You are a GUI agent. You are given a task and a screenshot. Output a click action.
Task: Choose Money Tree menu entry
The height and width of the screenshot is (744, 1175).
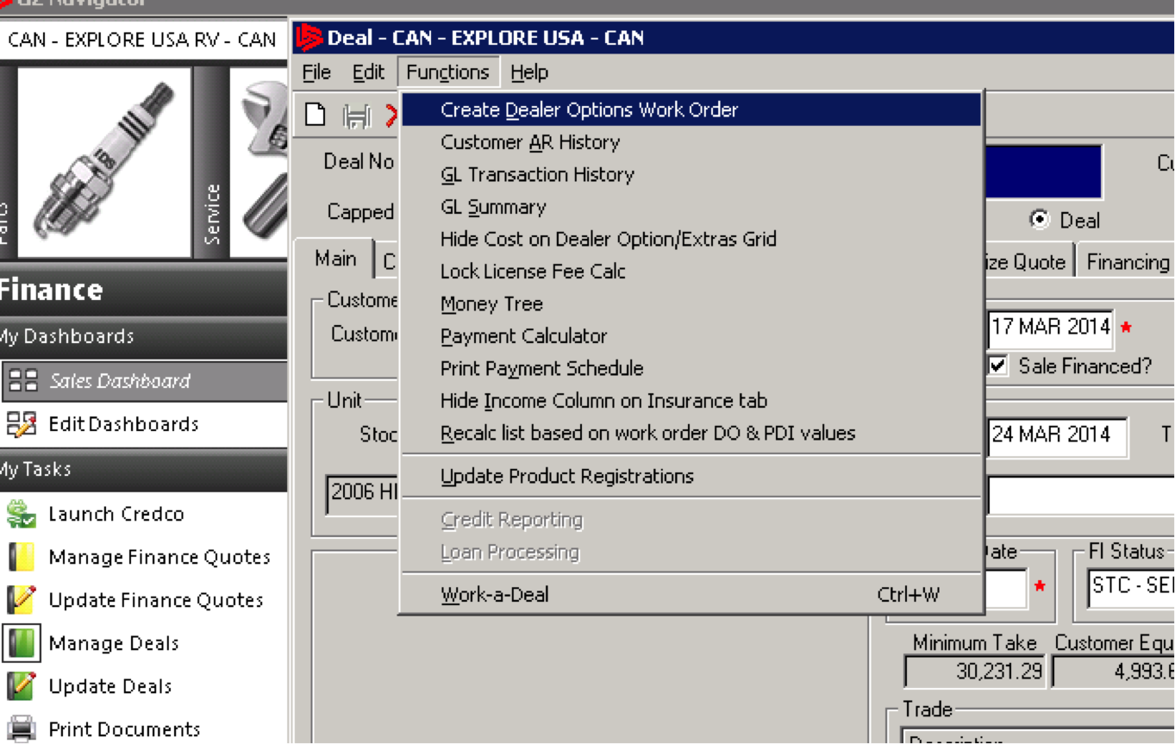[x=691, y=303]
